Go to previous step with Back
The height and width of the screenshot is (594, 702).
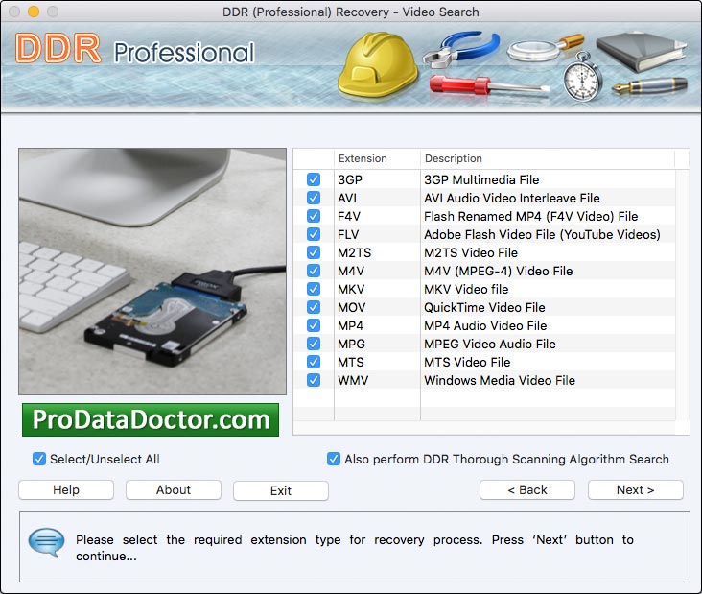526,490
